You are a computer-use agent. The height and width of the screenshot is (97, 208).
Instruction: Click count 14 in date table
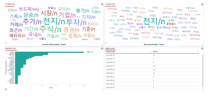(x=154, y=69)
